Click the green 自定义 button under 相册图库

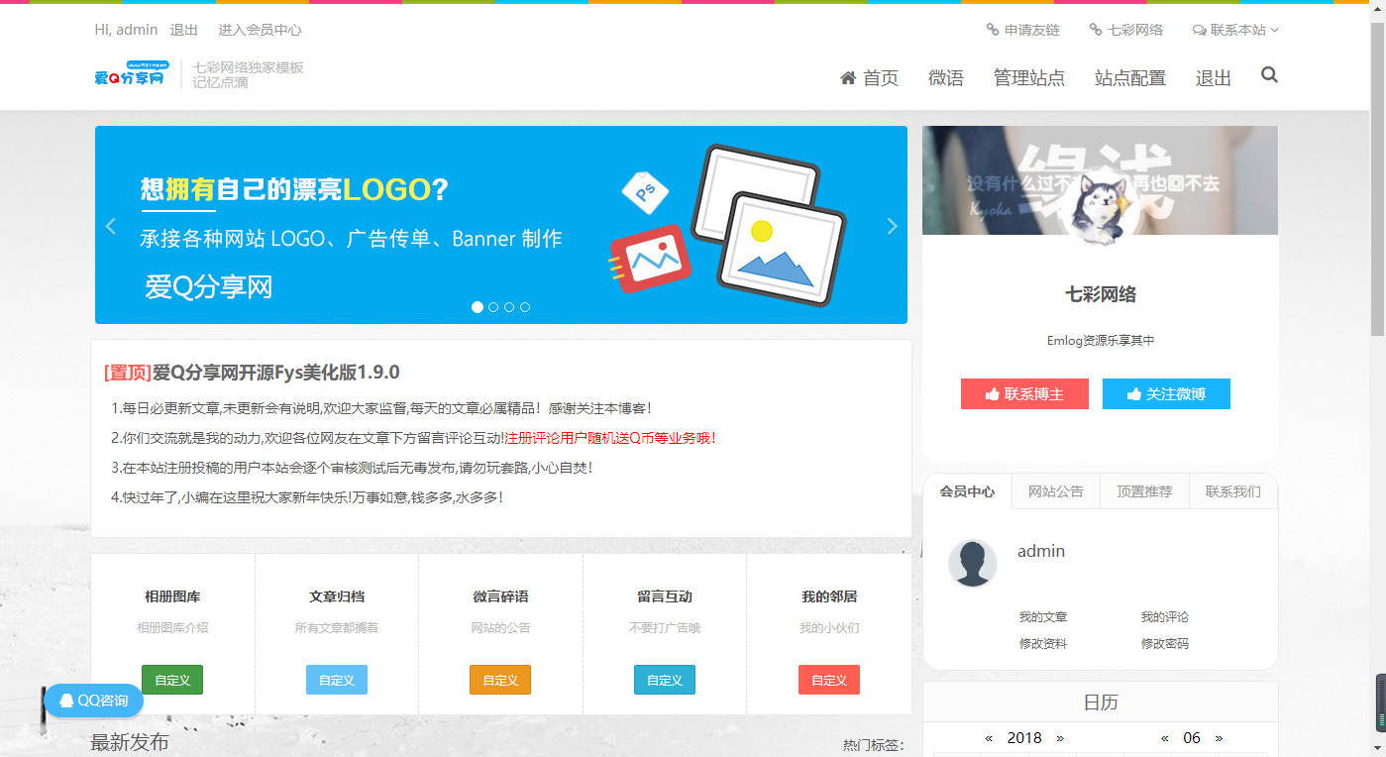click(171, 680)
